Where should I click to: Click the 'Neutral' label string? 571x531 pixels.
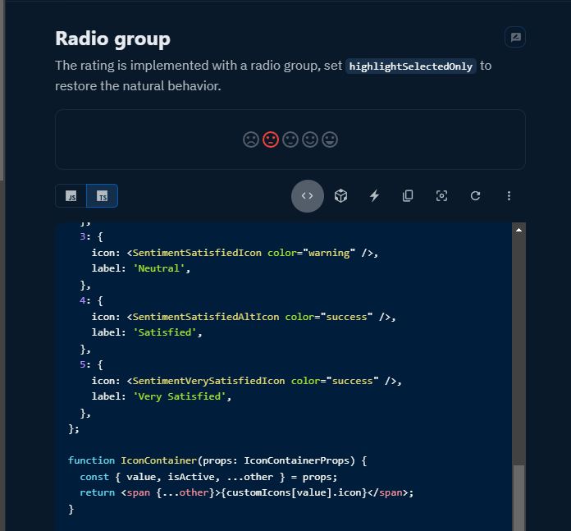pos(159,268)
